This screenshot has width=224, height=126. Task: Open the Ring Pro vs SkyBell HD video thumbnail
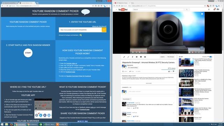tap(186, 83)
